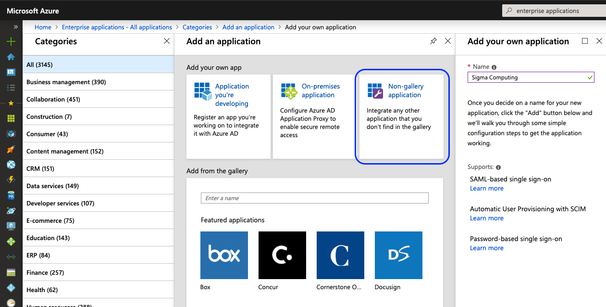Image resolution: width=606 pixels, height=307 pixels.
Task: Click the Supports info icon
Action: point(498,167)
